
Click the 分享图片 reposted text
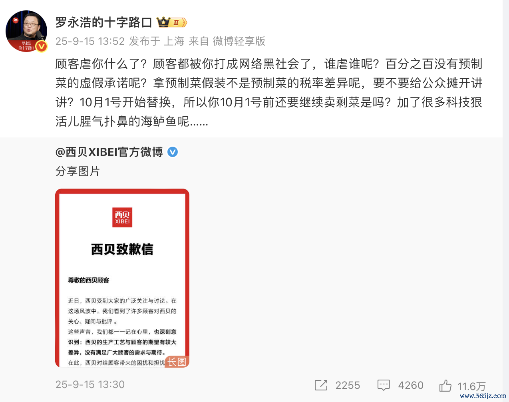[78, 171]
